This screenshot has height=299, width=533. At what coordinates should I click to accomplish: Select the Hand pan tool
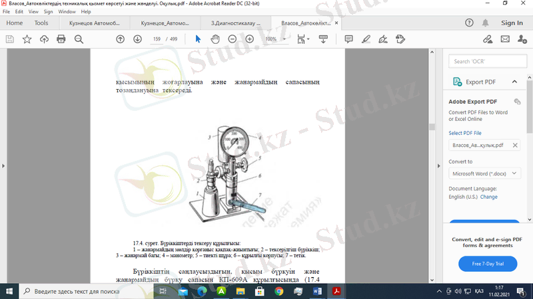pyautogui.click(x=215, y=39)
